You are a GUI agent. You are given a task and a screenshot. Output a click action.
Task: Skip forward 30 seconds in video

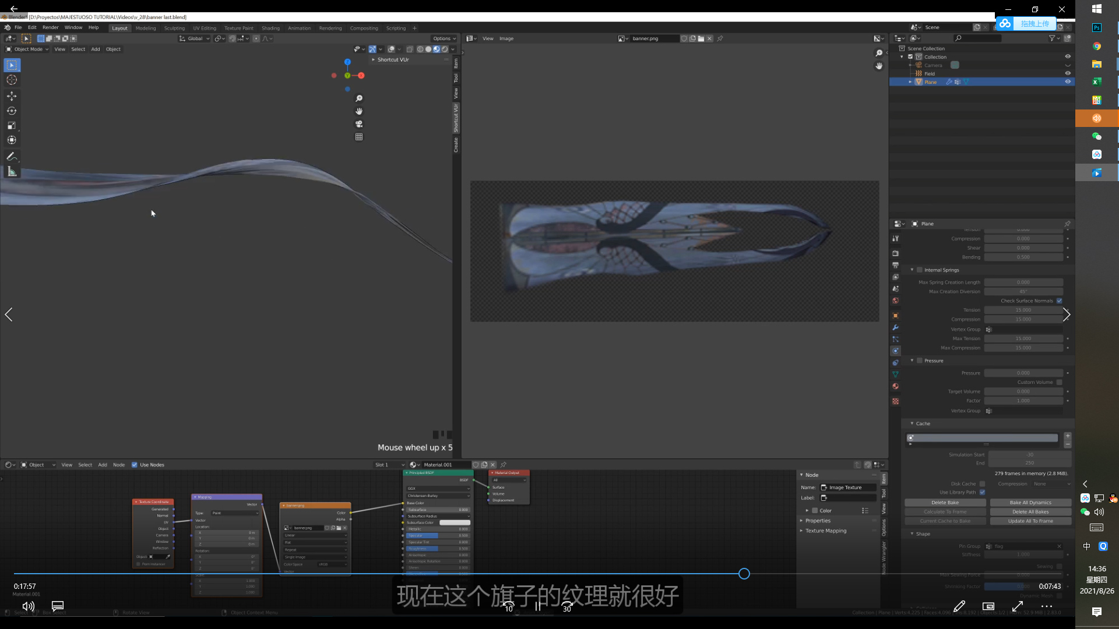[567, 606]
